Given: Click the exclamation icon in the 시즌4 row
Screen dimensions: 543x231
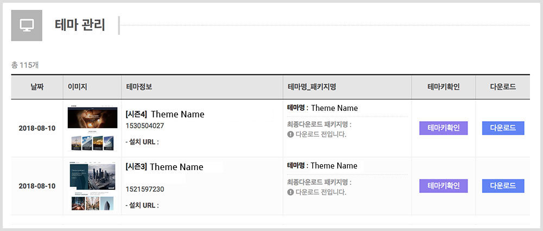Looking at the screenshot, I should click(x=291, y=134).
